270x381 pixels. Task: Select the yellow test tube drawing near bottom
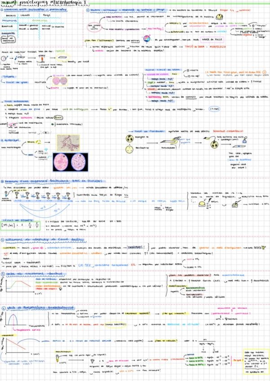[x=57, y=358]
